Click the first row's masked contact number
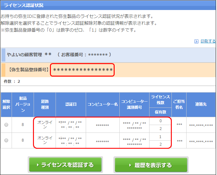The image size is (217, 175). click(201, 125)
